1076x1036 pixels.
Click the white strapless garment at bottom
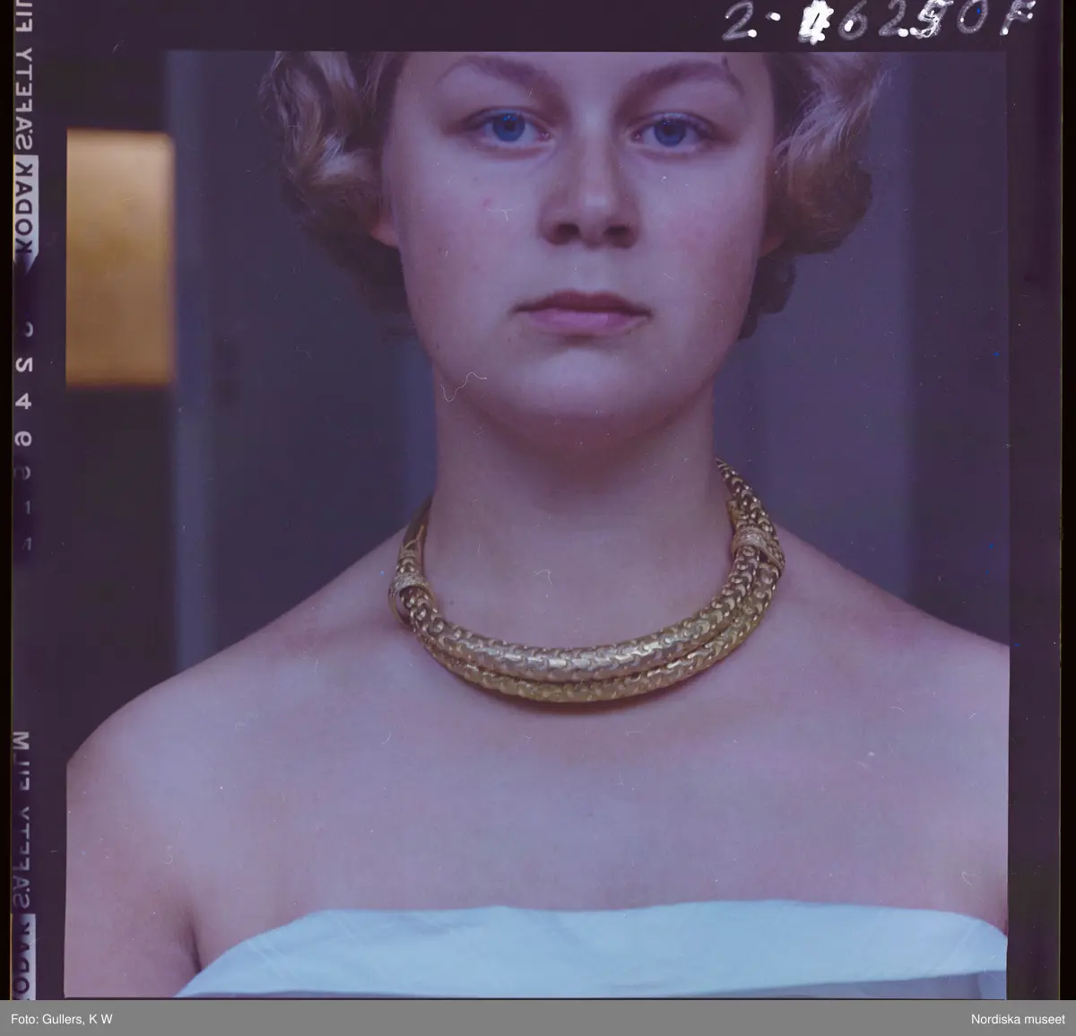pyautogui.click(x=592, y=951)
